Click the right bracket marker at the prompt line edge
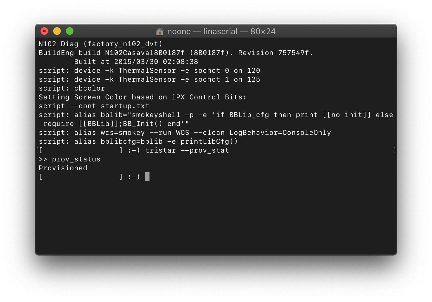Viewport: 432px width, 302px height. pyautogui.click(x=395, y=150)
